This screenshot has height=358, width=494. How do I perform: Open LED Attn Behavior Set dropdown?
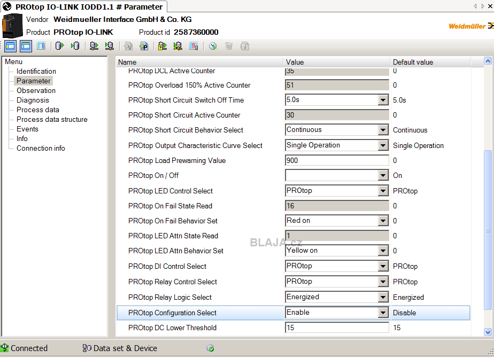coord(383,251)
